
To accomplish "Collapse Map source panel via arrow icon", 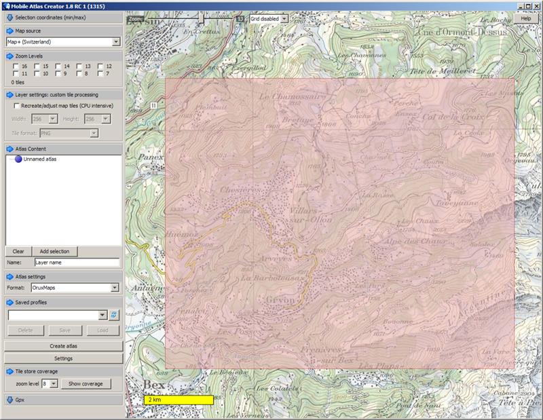I will click(10, 31).
